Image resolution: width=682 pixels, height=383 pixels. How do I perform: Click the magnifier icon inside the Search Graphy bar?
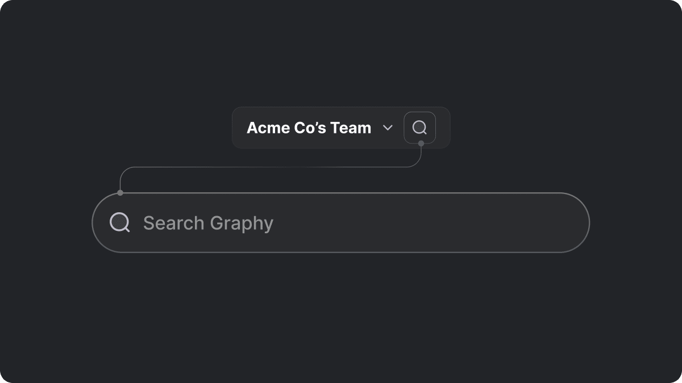(x=119, y=222)
